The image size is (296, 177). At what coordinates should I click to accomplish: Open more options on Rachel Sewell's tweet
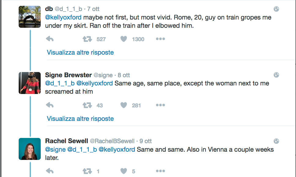click(x=160, y=171)
